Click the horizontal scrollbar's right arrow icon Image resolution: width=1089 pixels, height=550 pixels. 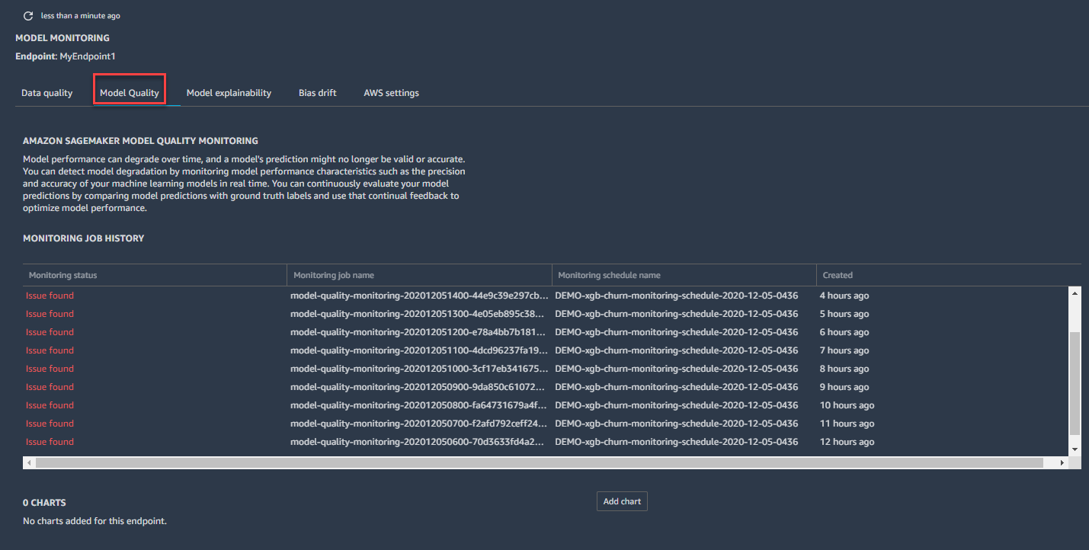pyautogui.click(x=1064, y=461)
